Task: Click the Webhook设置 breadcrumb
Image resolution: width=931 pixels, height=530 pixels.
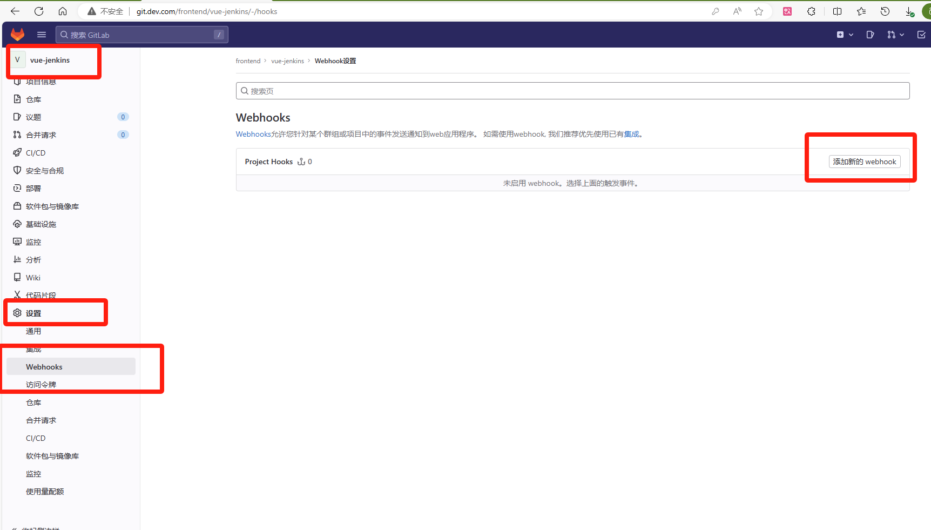Action: click(x=335, y=61)
